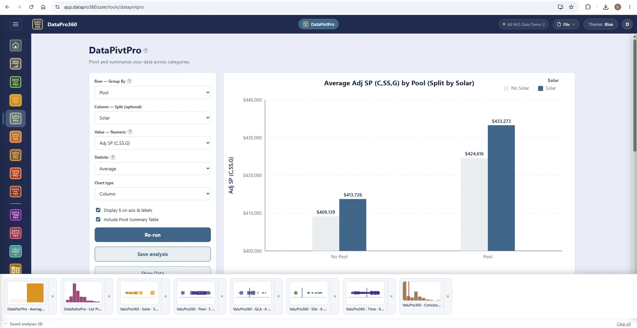Open saved analysis DataPairPro Averag...
This screenshot has width=637, height=328.
(27, 296)
